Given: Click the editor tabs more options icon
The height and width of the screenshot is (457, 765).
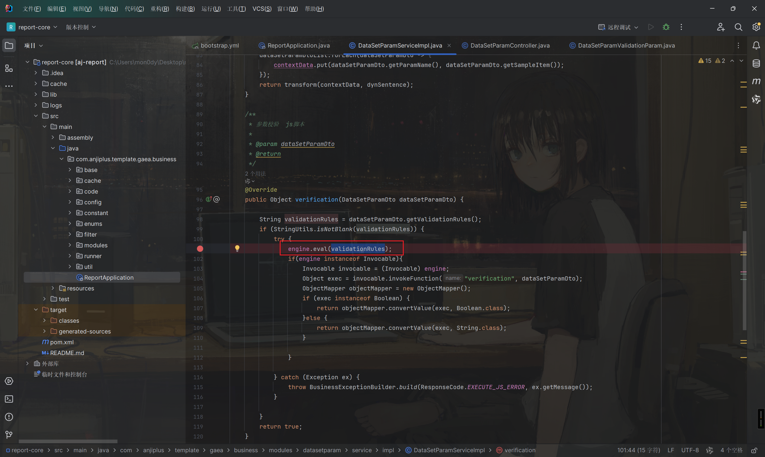Looking at the screenshot, I should pos(738,45).
